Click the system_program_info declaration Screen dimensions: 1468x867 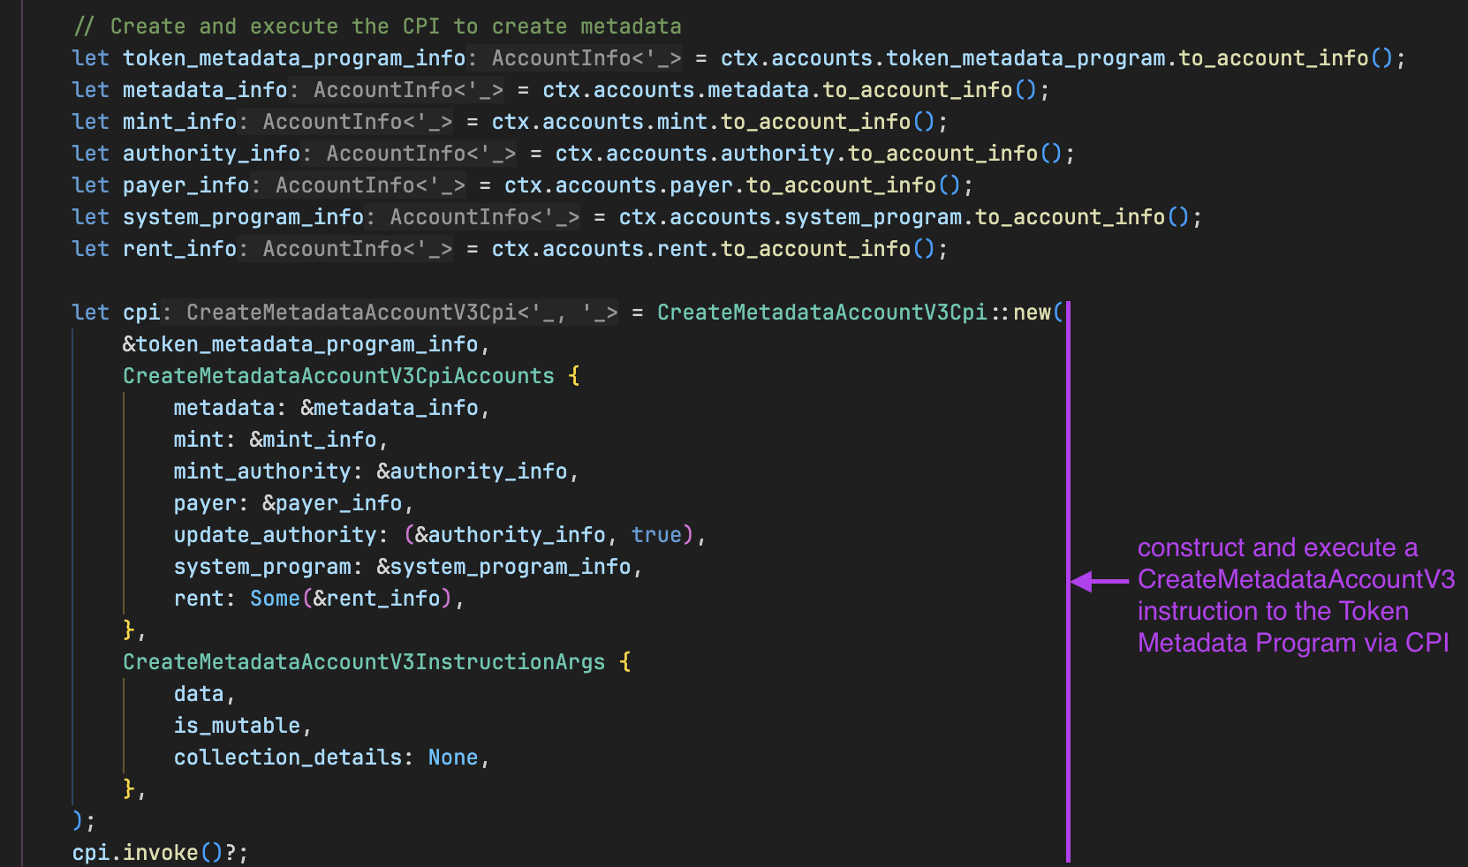click(243, 216)
